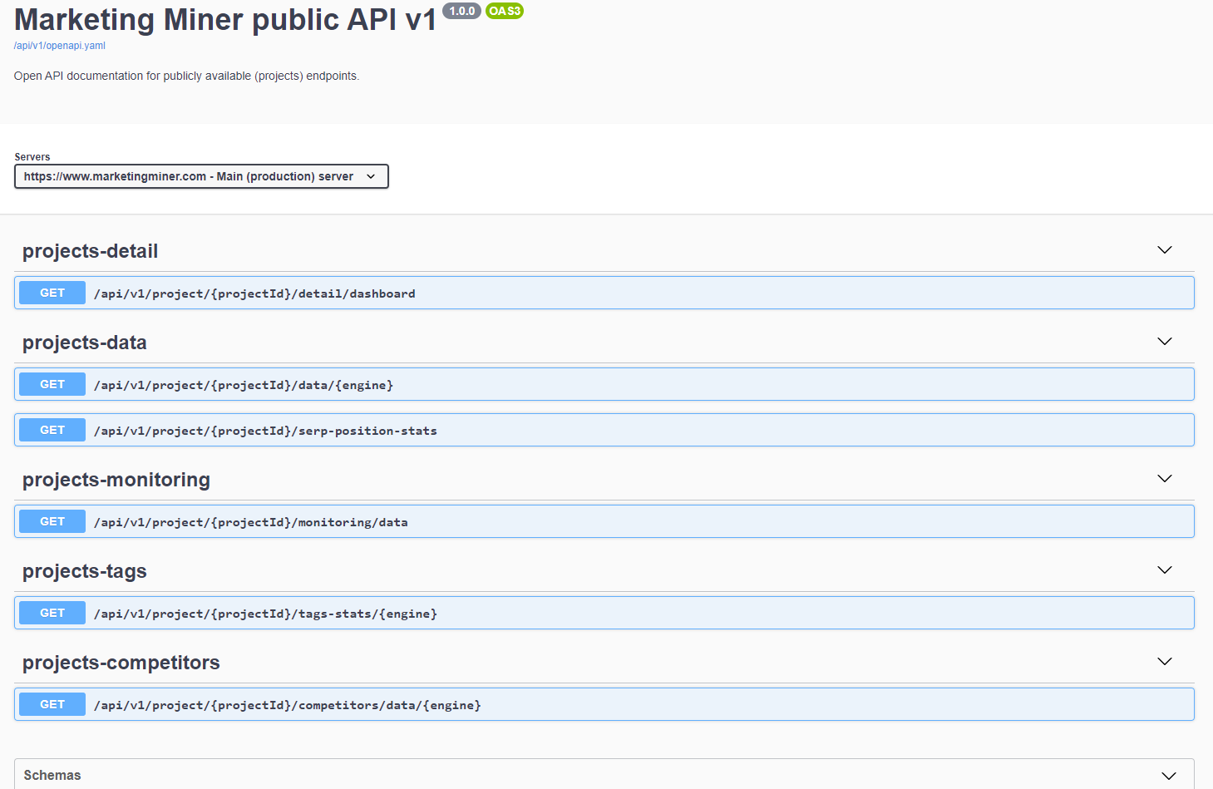
Task: Click the Open API documentation description text
Action: [186, 76]
